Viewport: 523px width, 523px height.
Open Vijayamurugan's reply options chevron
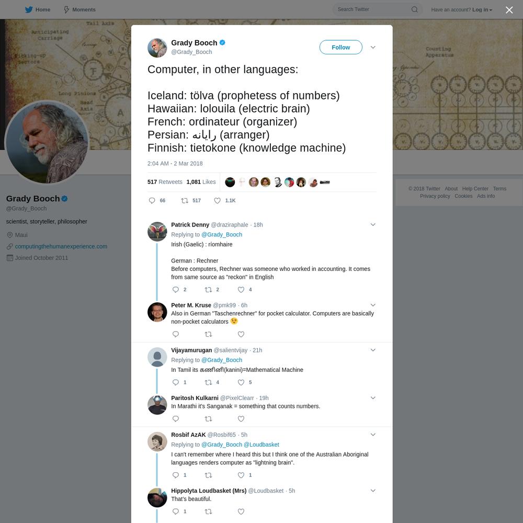pos(373,350)
